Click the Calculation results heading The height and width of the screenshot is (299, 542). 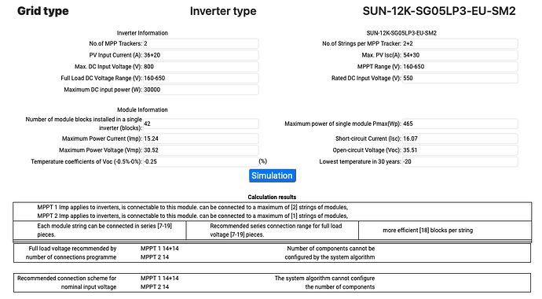click(272, 197)
